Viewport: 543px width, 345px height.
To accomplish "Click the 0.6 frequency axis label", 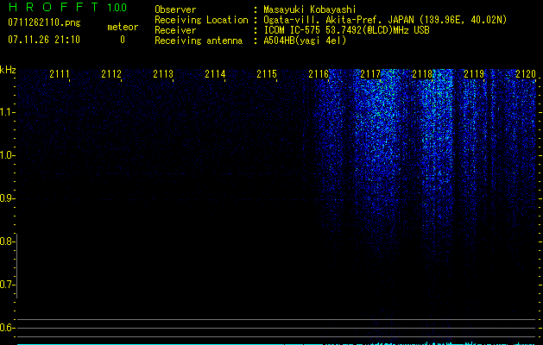I will 7,328.
